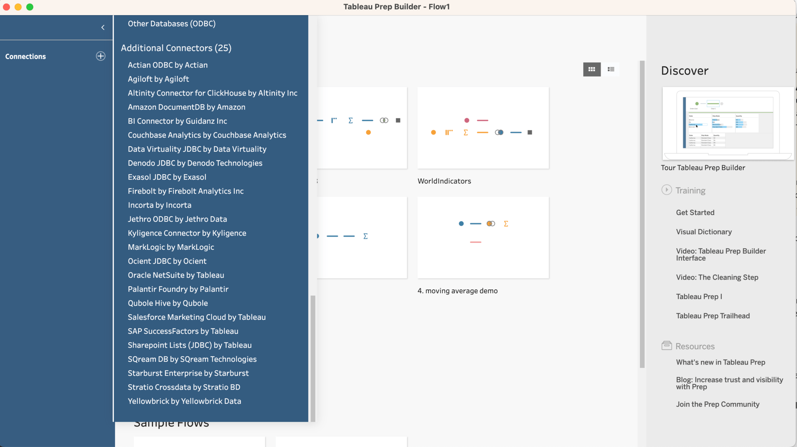
Task: Select Agiloft by Agiloft connector
Action: [x=158, y=79]
